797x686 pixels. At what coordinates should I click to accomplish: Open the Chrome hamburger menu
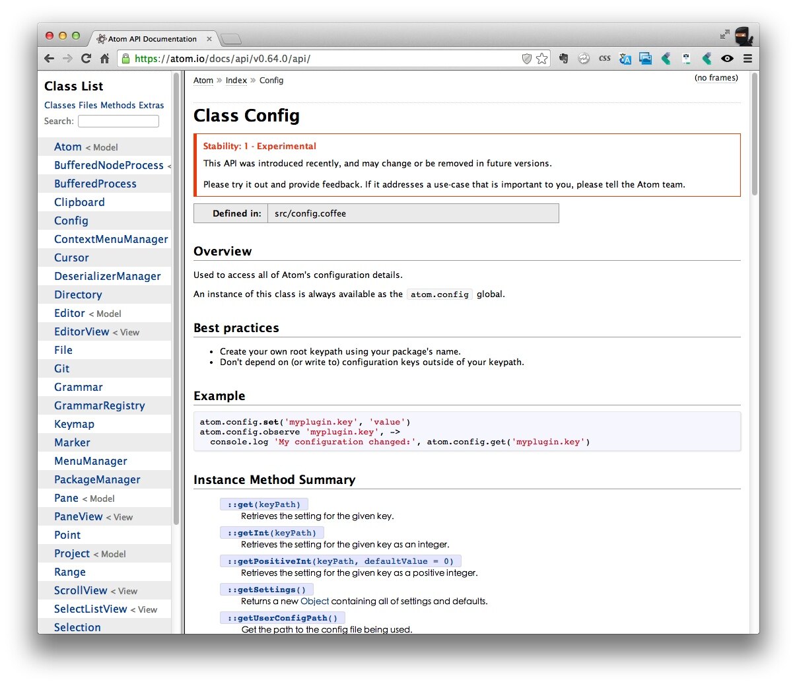(747, 58)
